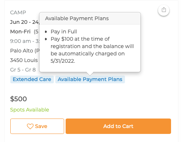Toggle the Available Payment Plans tag

(90, 79)
